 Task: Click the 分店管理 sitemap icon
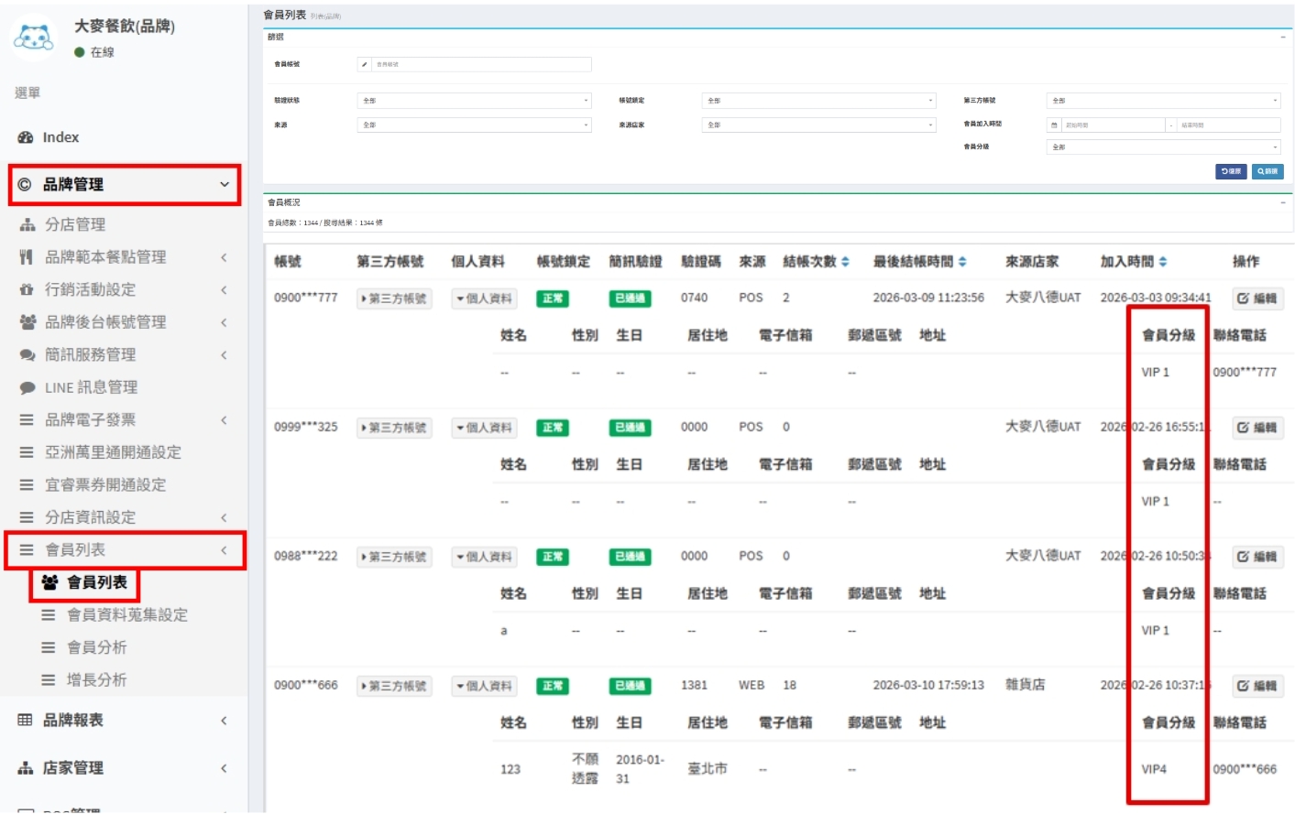pos(27,224)
